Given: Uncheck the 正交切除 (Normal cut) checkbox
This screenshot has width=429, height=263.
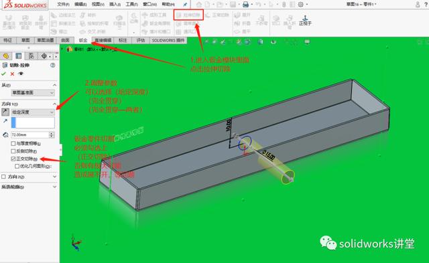Looking at the screenshot, I should [13, 159].
